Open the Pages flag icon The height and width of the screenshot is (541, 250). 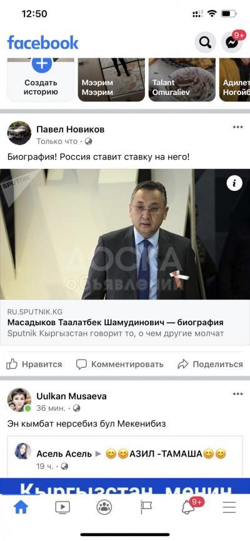click(x=146, y=507)
